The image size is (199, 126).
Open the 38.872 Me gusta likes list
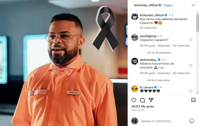coord(142,106)
